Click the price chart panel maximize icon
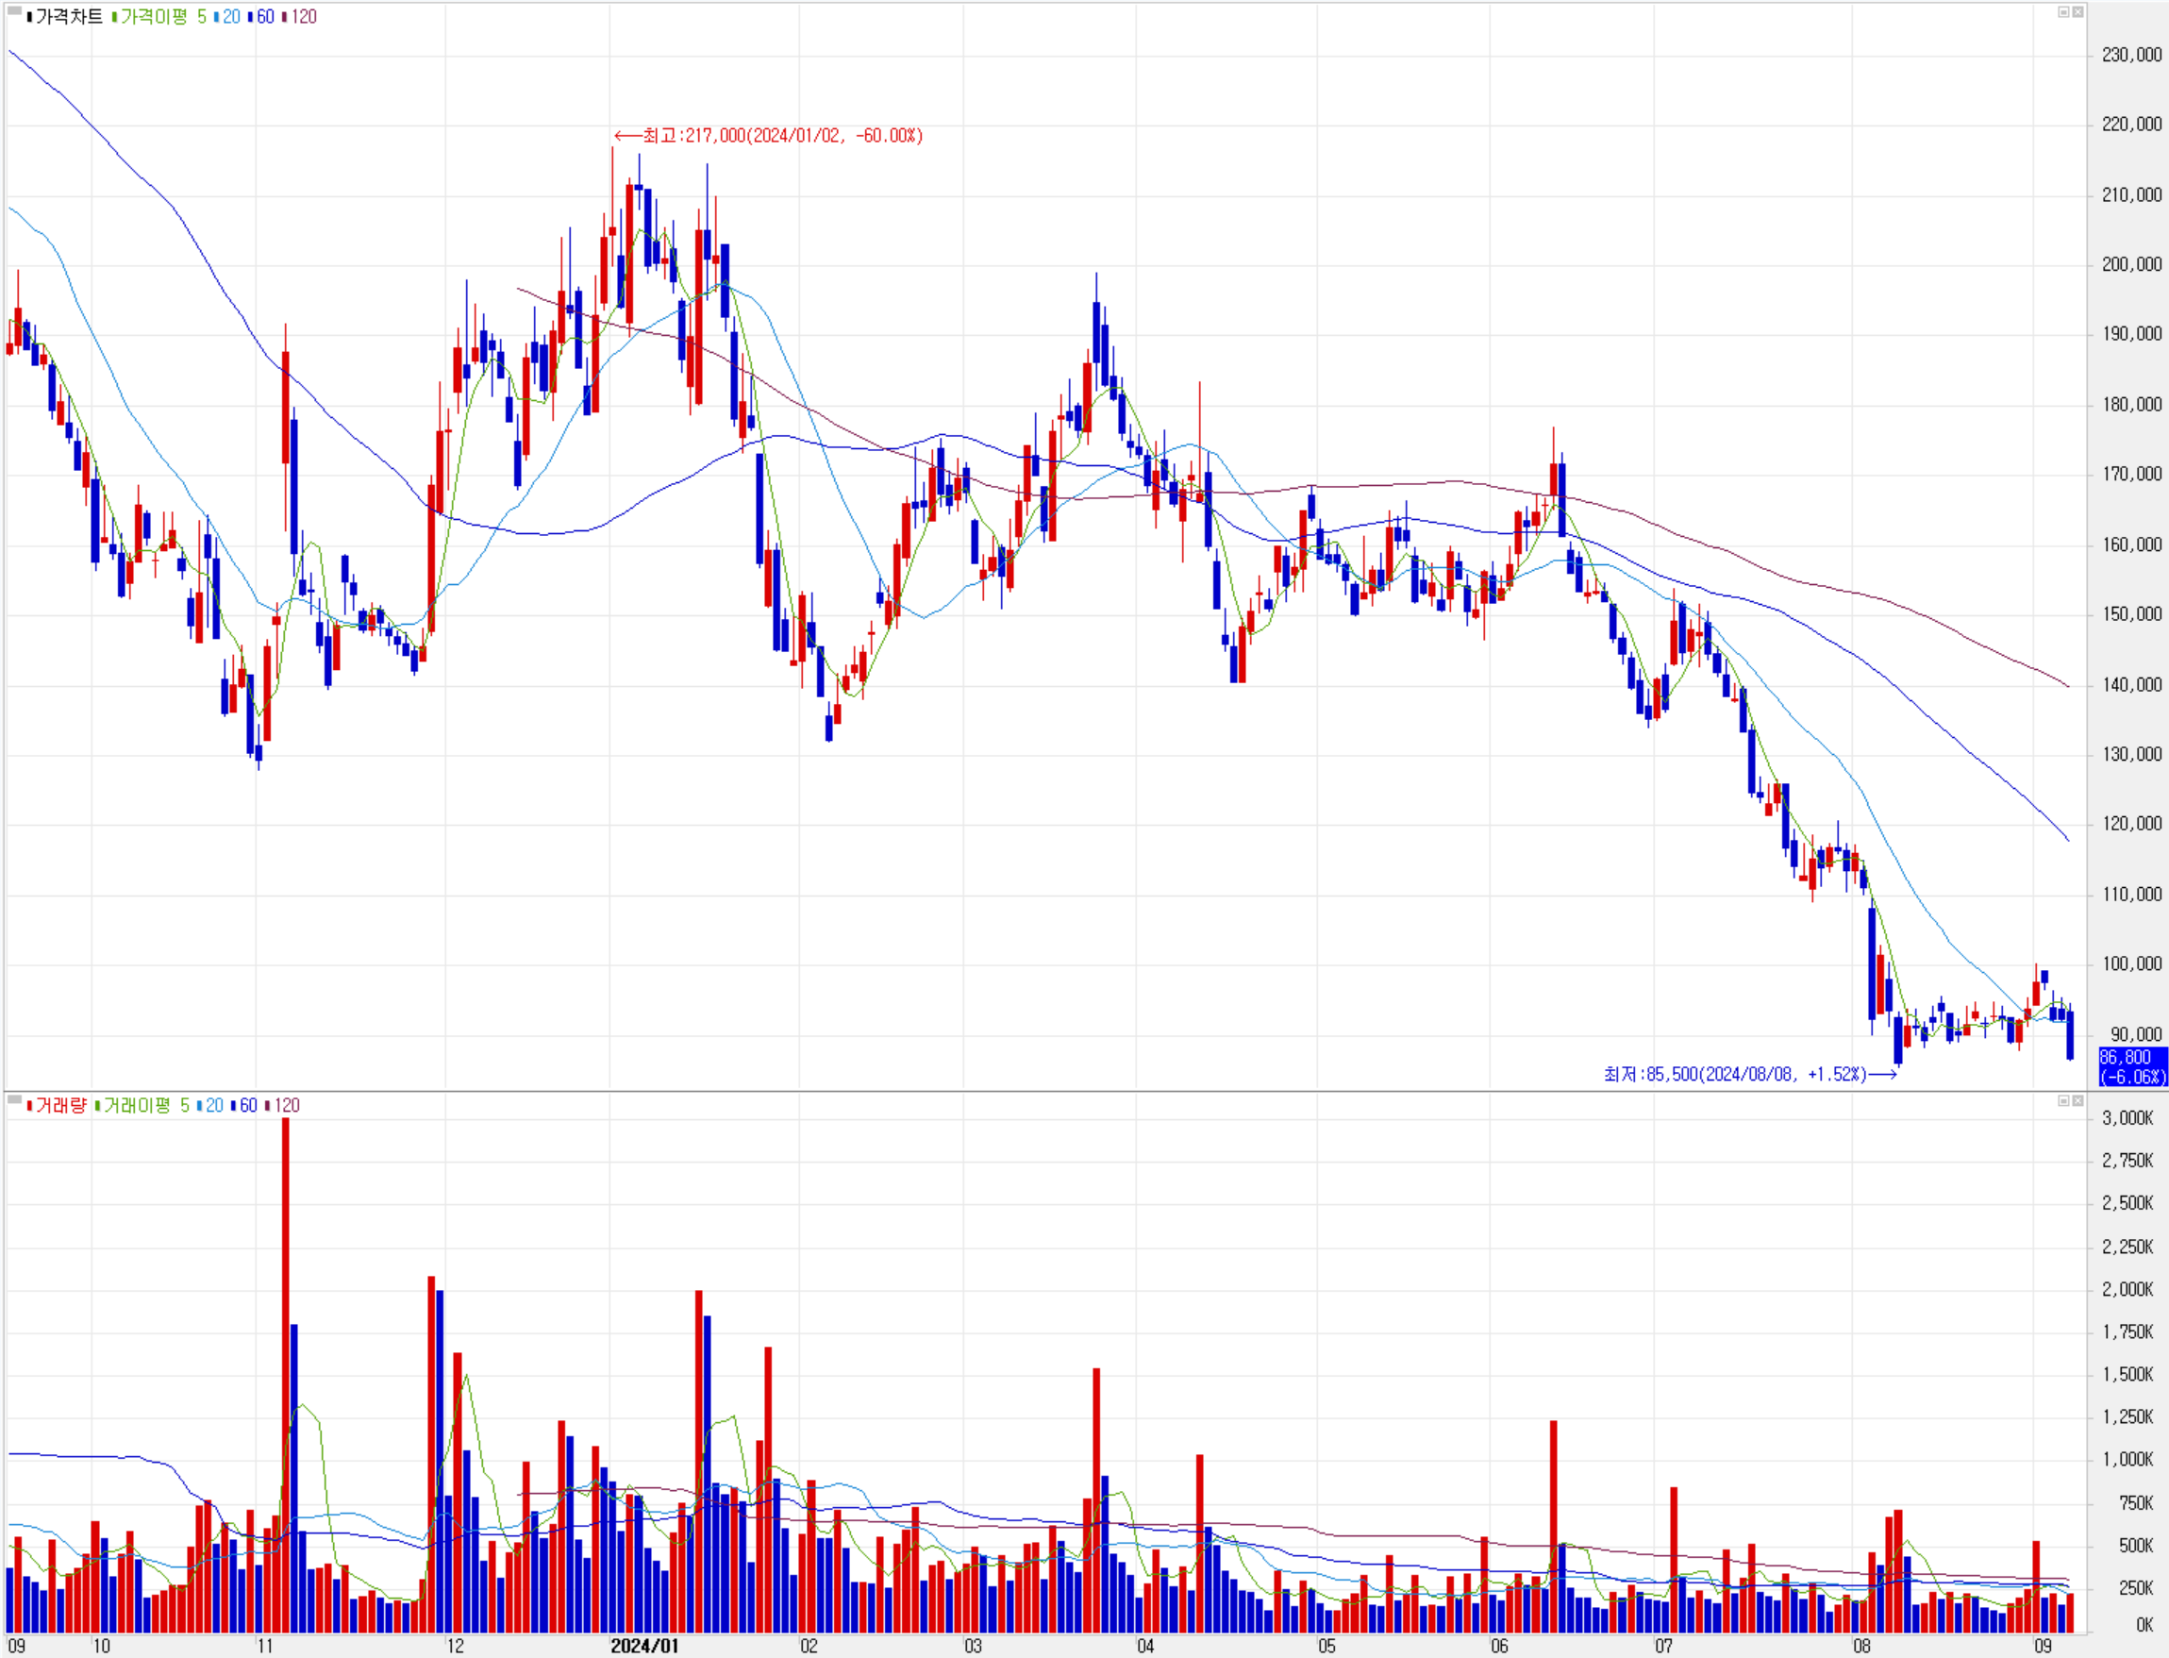The width and height of the screenshot is (2169, 1658). (x=2062, y=12)
